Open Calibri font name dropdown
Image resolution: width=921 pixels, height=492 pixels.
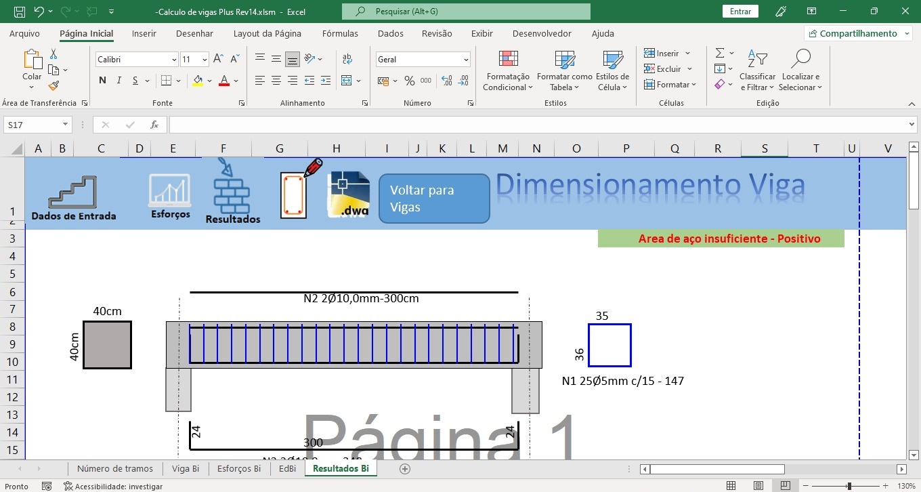tap(174, 60)
